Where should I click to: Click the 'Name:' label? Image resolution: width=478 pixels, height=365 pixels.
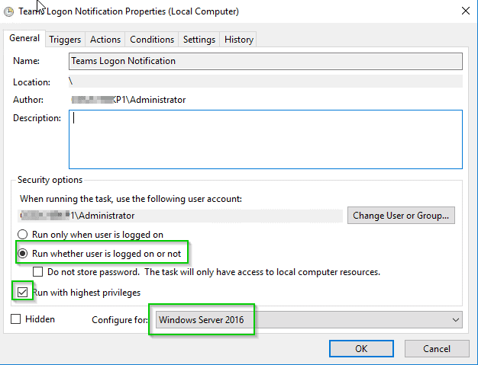(x=26, y=61)
